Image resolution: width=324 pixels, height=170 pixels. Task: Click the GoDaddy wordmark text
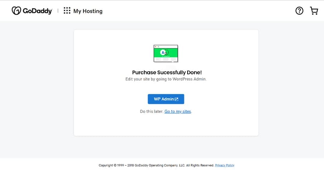[37, 11]
